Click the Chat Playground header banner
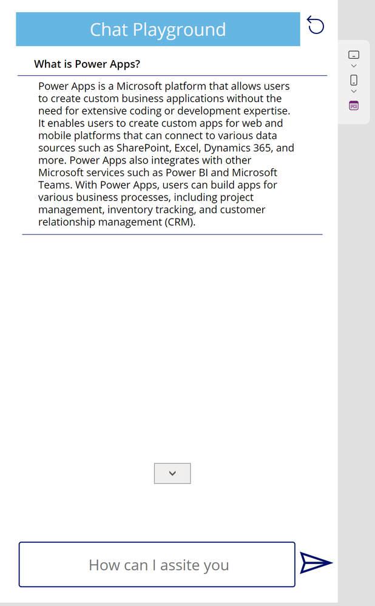This screenshot has width=375, height=606. pos(158,29)
